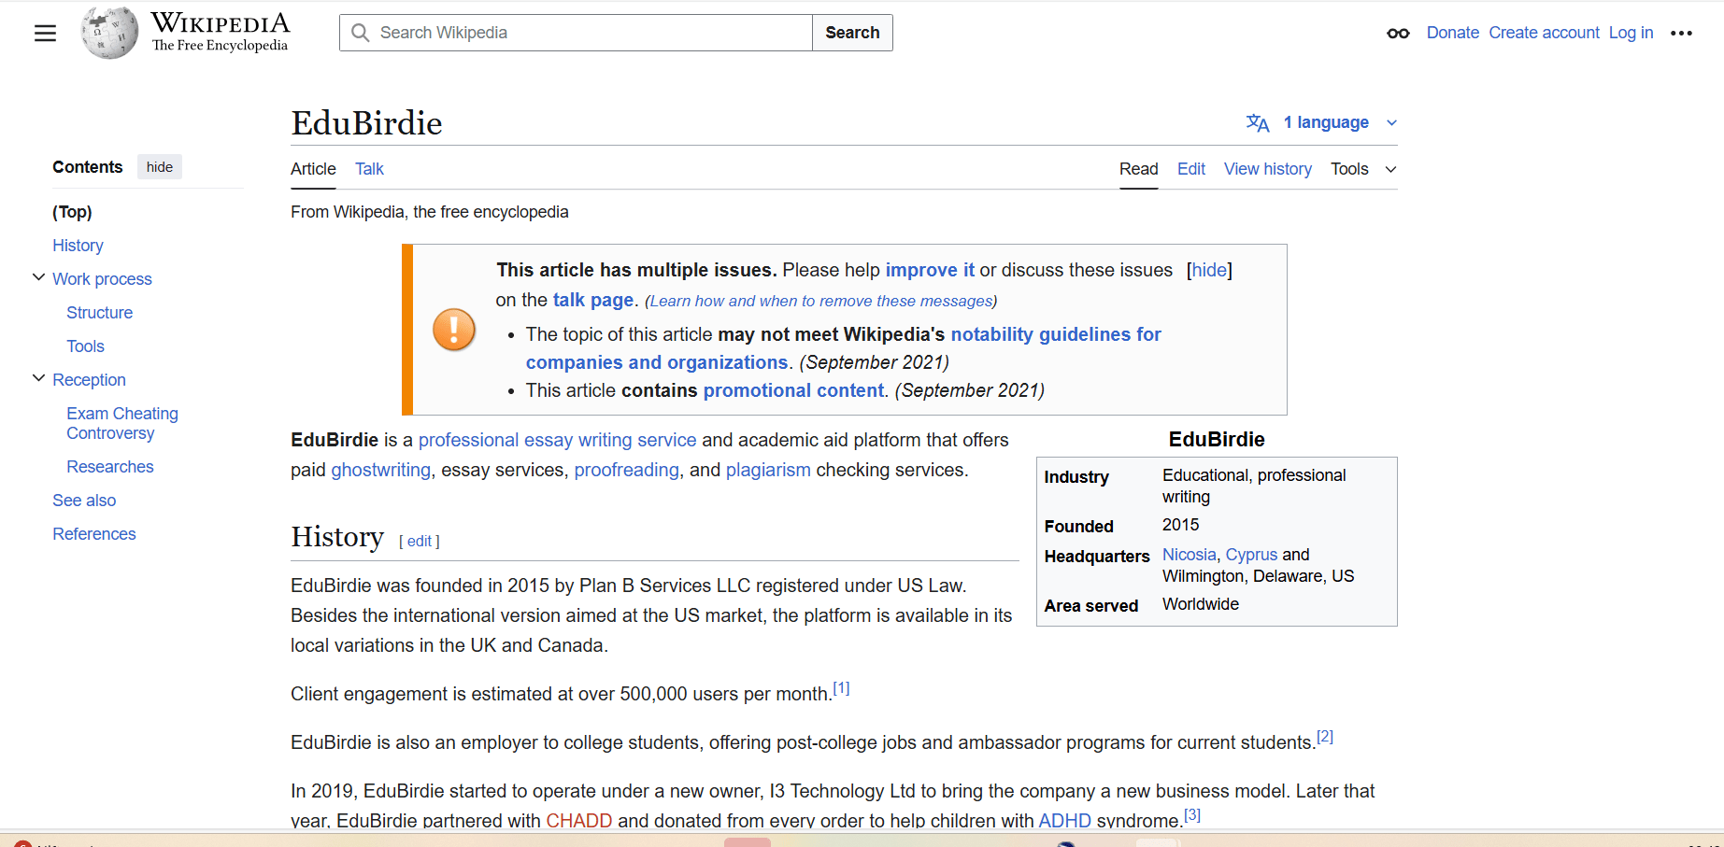Open the three-dots personal tools menu

point(1681,34)
